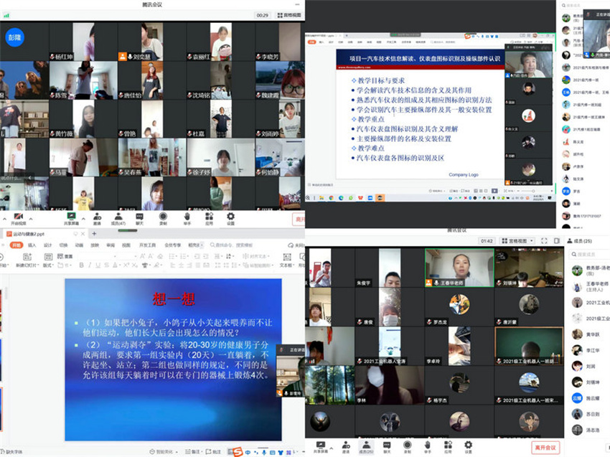
Task: Expand 宫格视图 dropdown next to 01:42 timer
Action: coord(532,242)
